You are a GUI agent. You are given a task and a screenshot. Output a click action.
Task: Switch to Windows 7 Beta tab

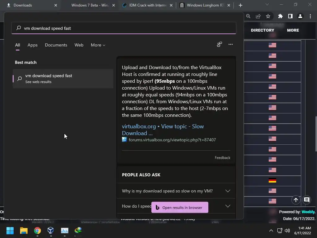click(x=90, y=5)
